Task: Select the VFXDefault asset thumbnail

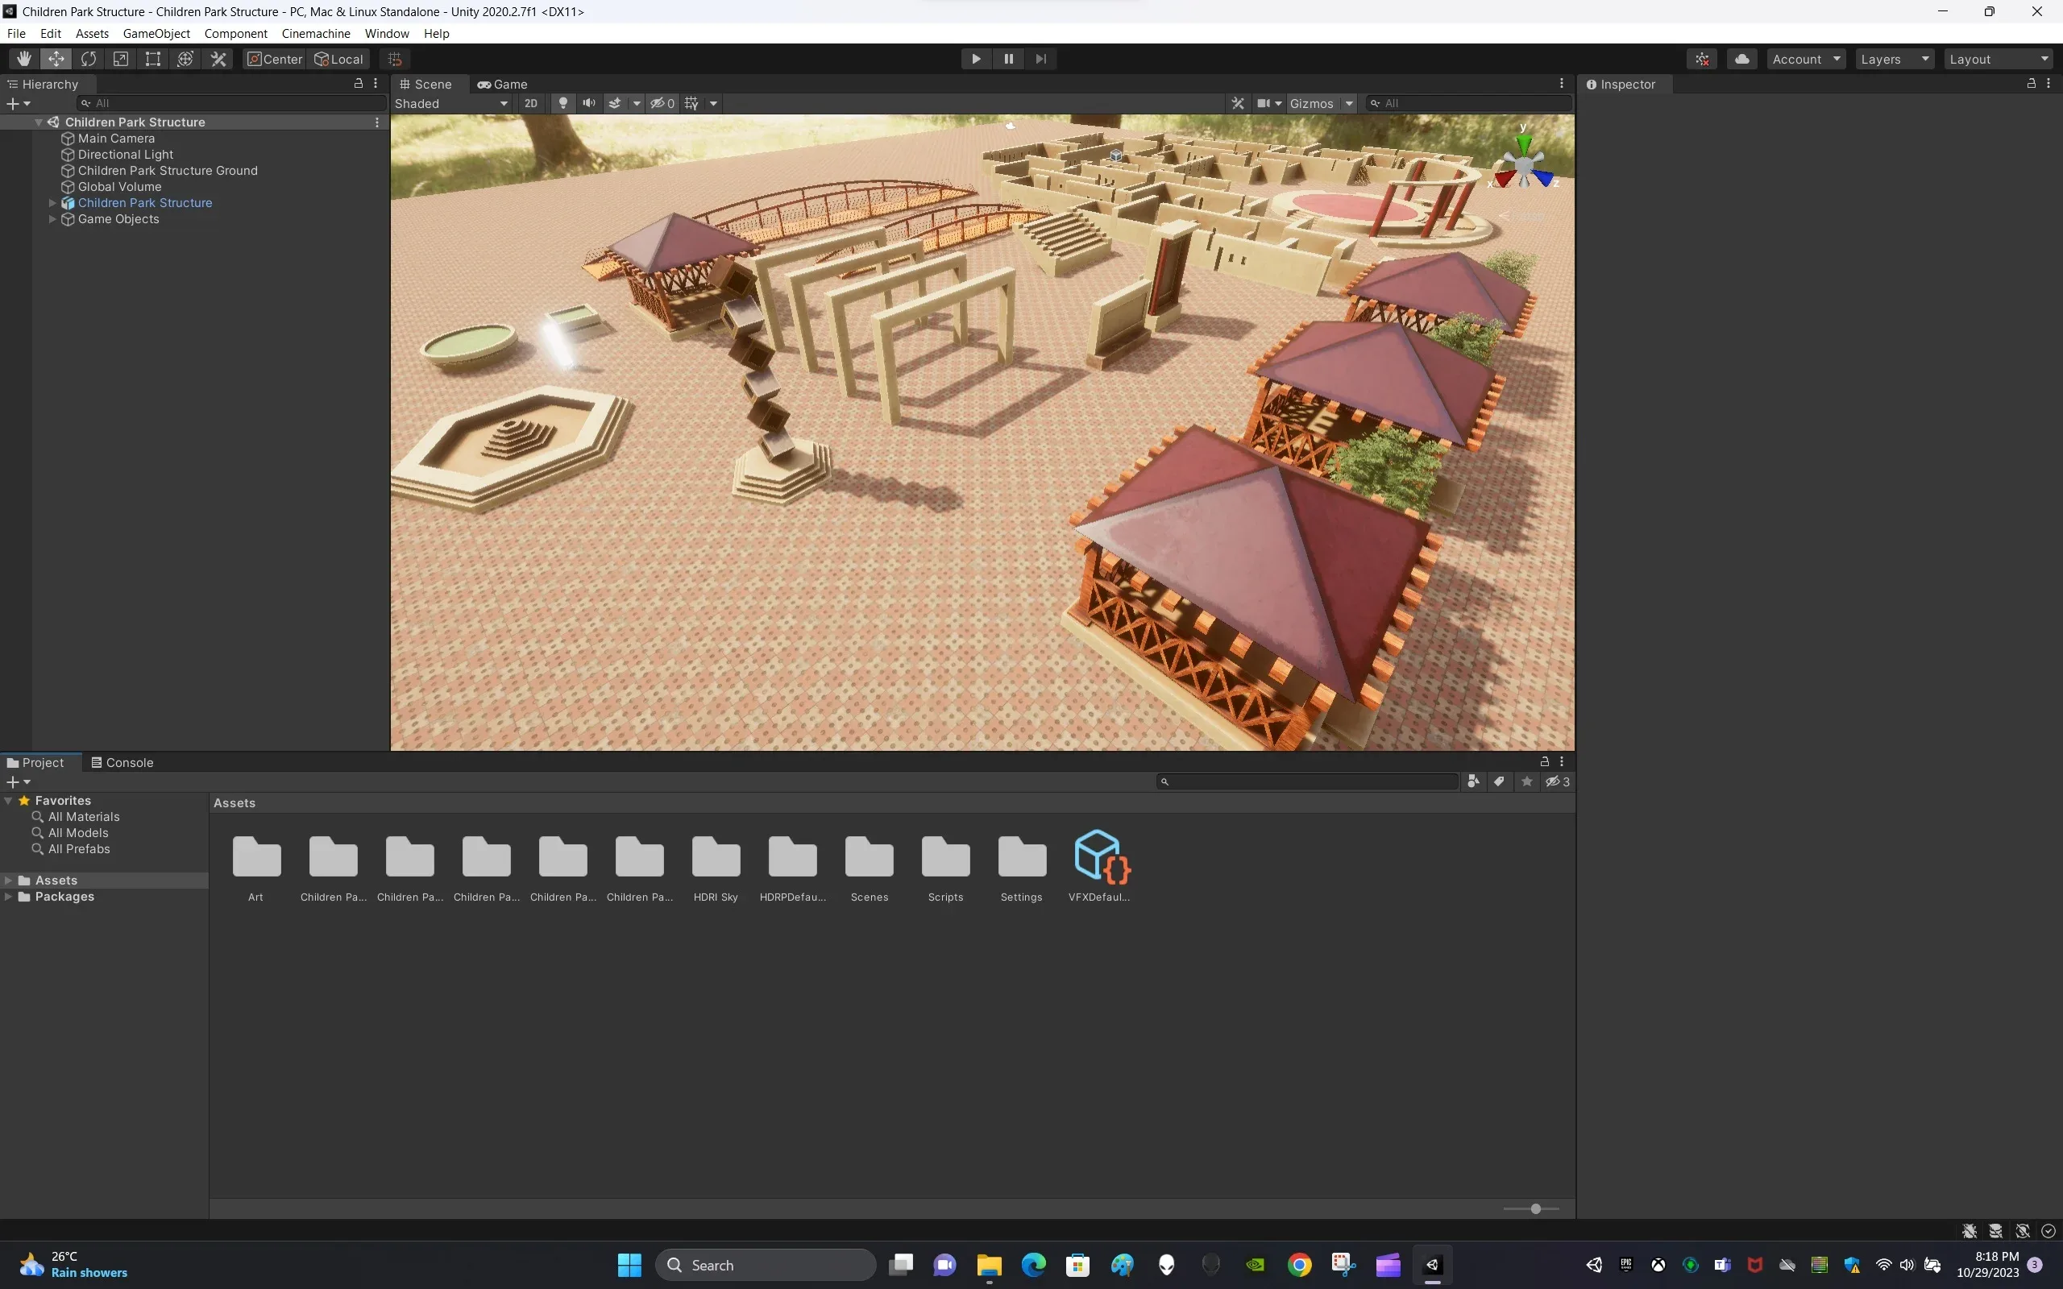Action: coord(1100,856)
